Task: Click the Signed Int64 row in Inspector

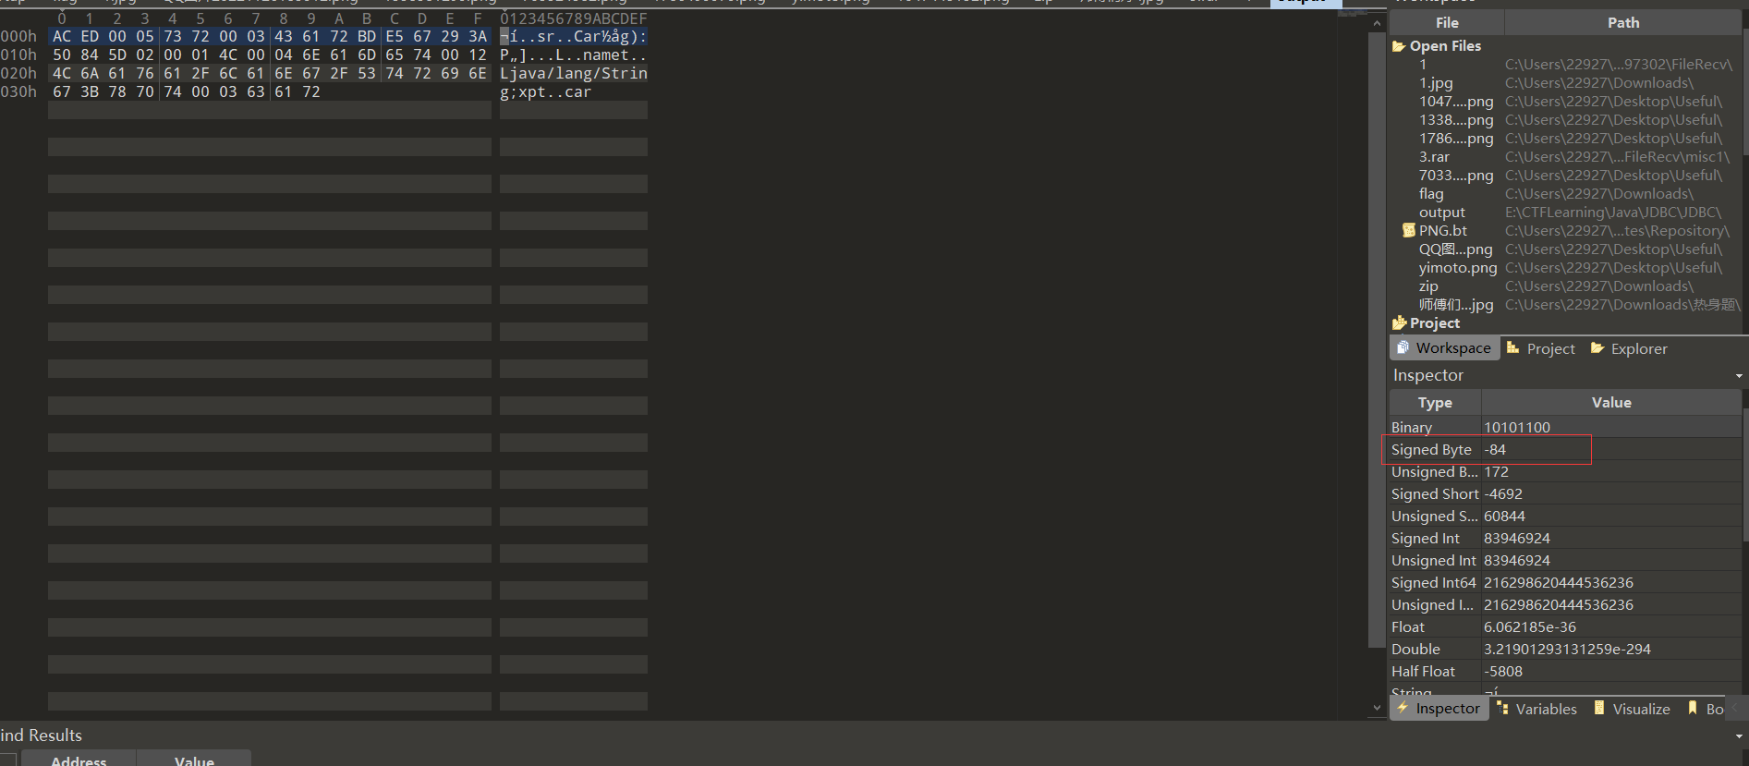Action: (1565, 583)
